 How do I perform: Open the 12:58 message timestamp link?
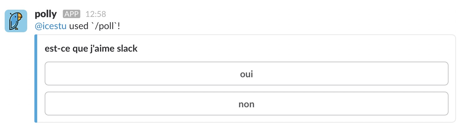point(96,14)
